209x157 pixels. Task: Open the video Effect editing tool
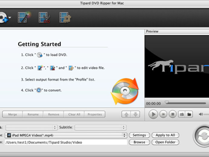(24, 17)
